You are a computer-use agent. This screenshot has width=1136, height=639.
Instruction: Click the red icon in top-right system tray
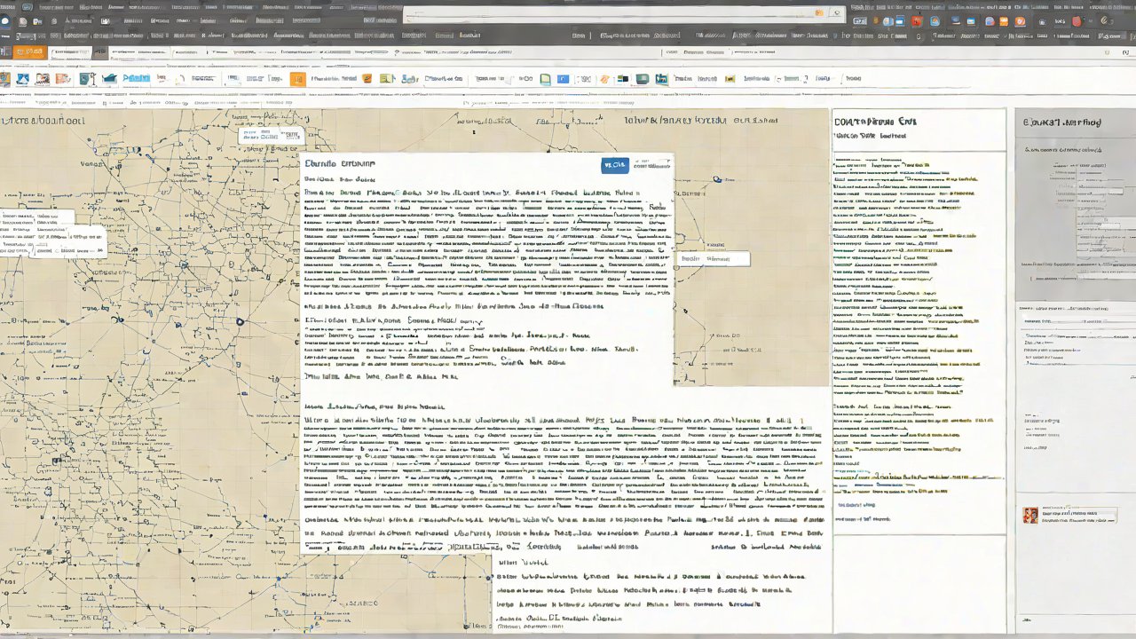click(x=1077, y=21)
